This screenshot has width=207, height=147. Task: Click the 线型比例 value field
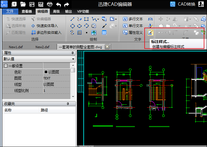pos(57,91)
